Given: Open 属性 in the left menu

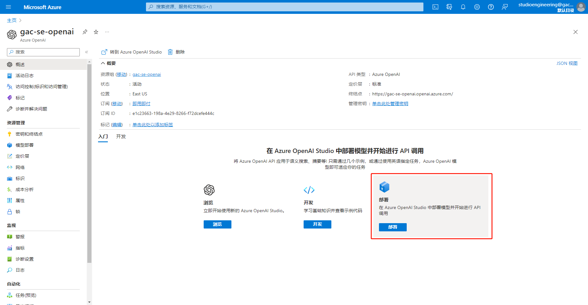Looking at the screenshot, I should click(x=44, y=201).
